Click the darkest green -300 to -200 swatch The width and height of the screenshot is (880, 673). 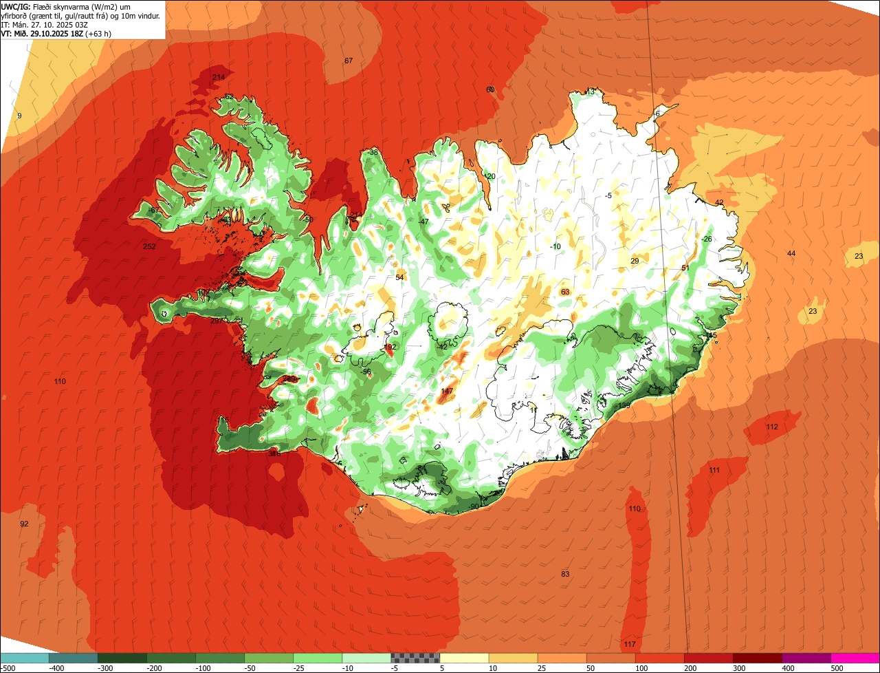click(122, 659)
